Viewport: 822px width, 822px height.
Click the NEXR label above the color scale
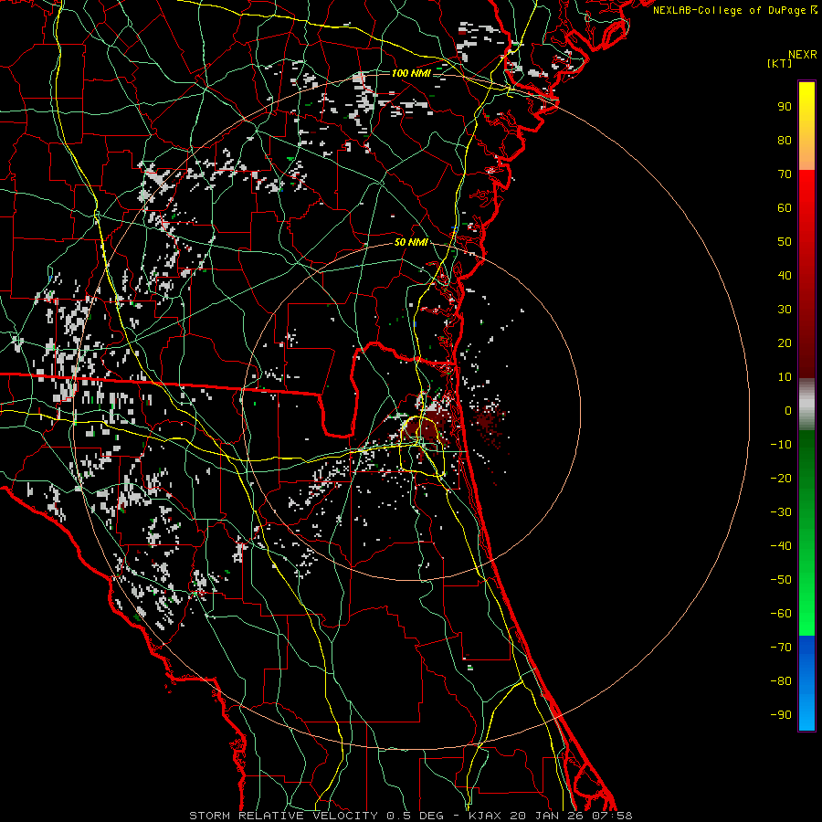pyautogui.click(x=803, y=55)
